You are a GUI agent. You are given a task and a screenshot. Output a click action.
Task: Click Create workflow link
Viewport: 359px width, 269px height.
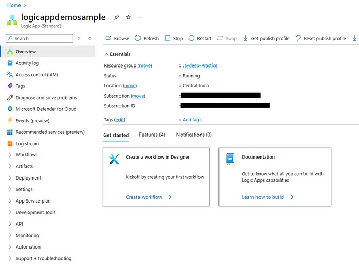pos(144,197)
